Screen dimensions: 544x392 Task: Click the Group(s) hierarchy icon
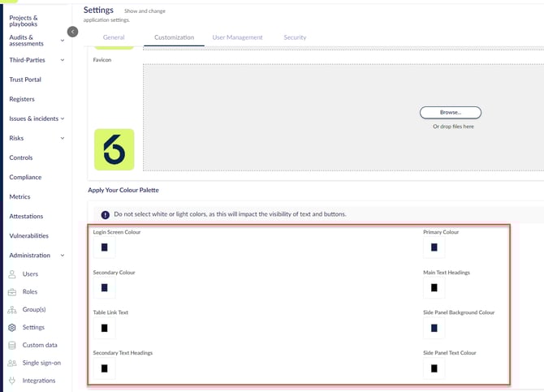click(x=12, y=309)
